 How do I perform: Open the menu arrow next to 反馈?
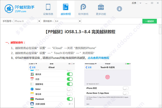pos(140,3)
